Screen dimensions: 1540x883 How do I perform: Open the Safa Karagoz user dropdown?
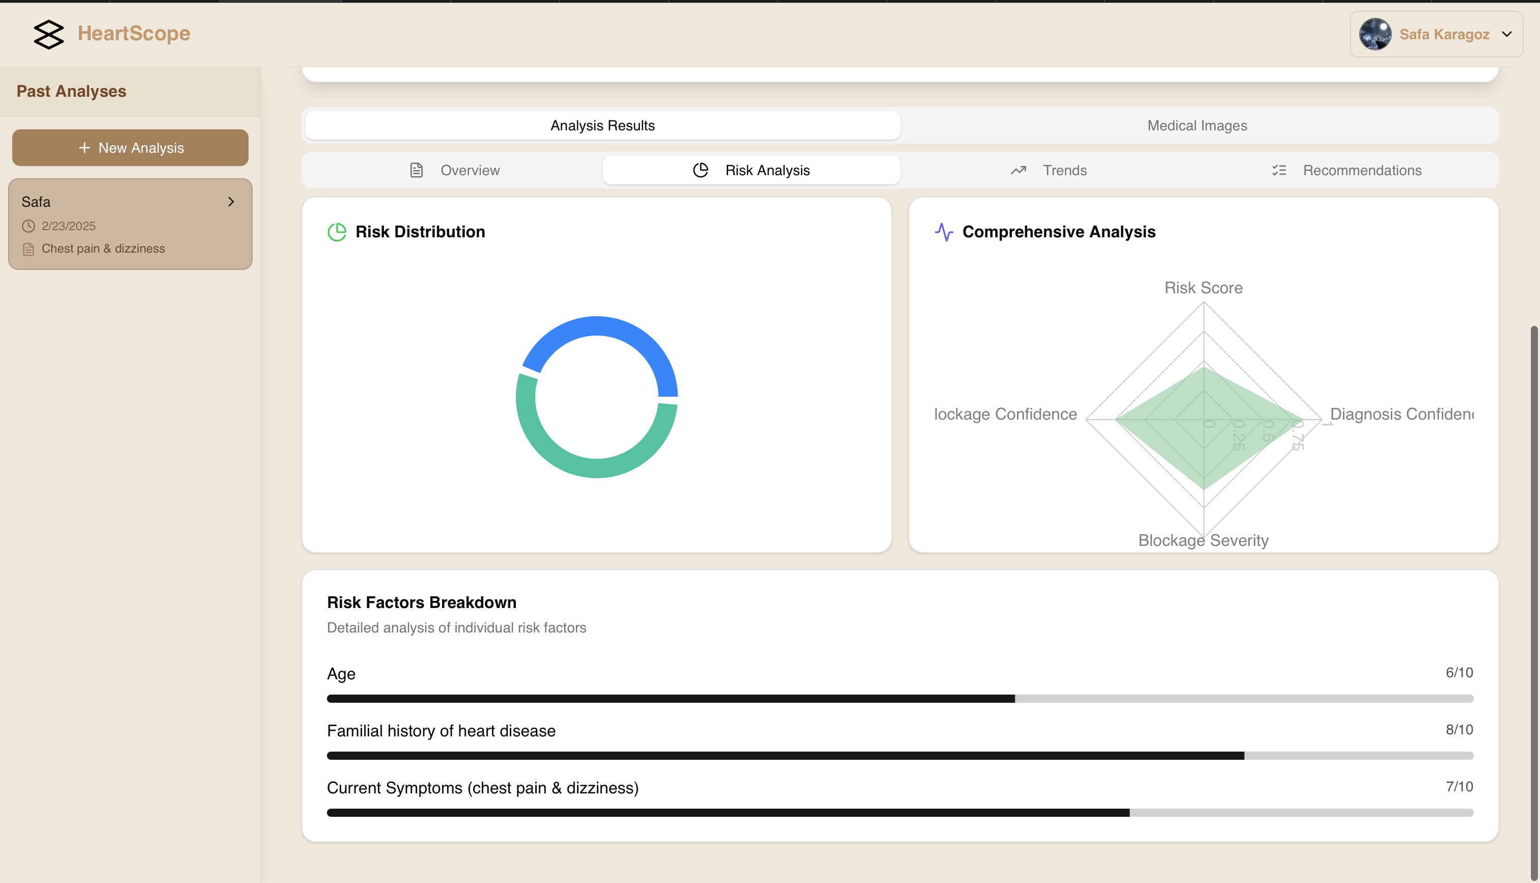pyautogui.click(x=1507, y=35)
